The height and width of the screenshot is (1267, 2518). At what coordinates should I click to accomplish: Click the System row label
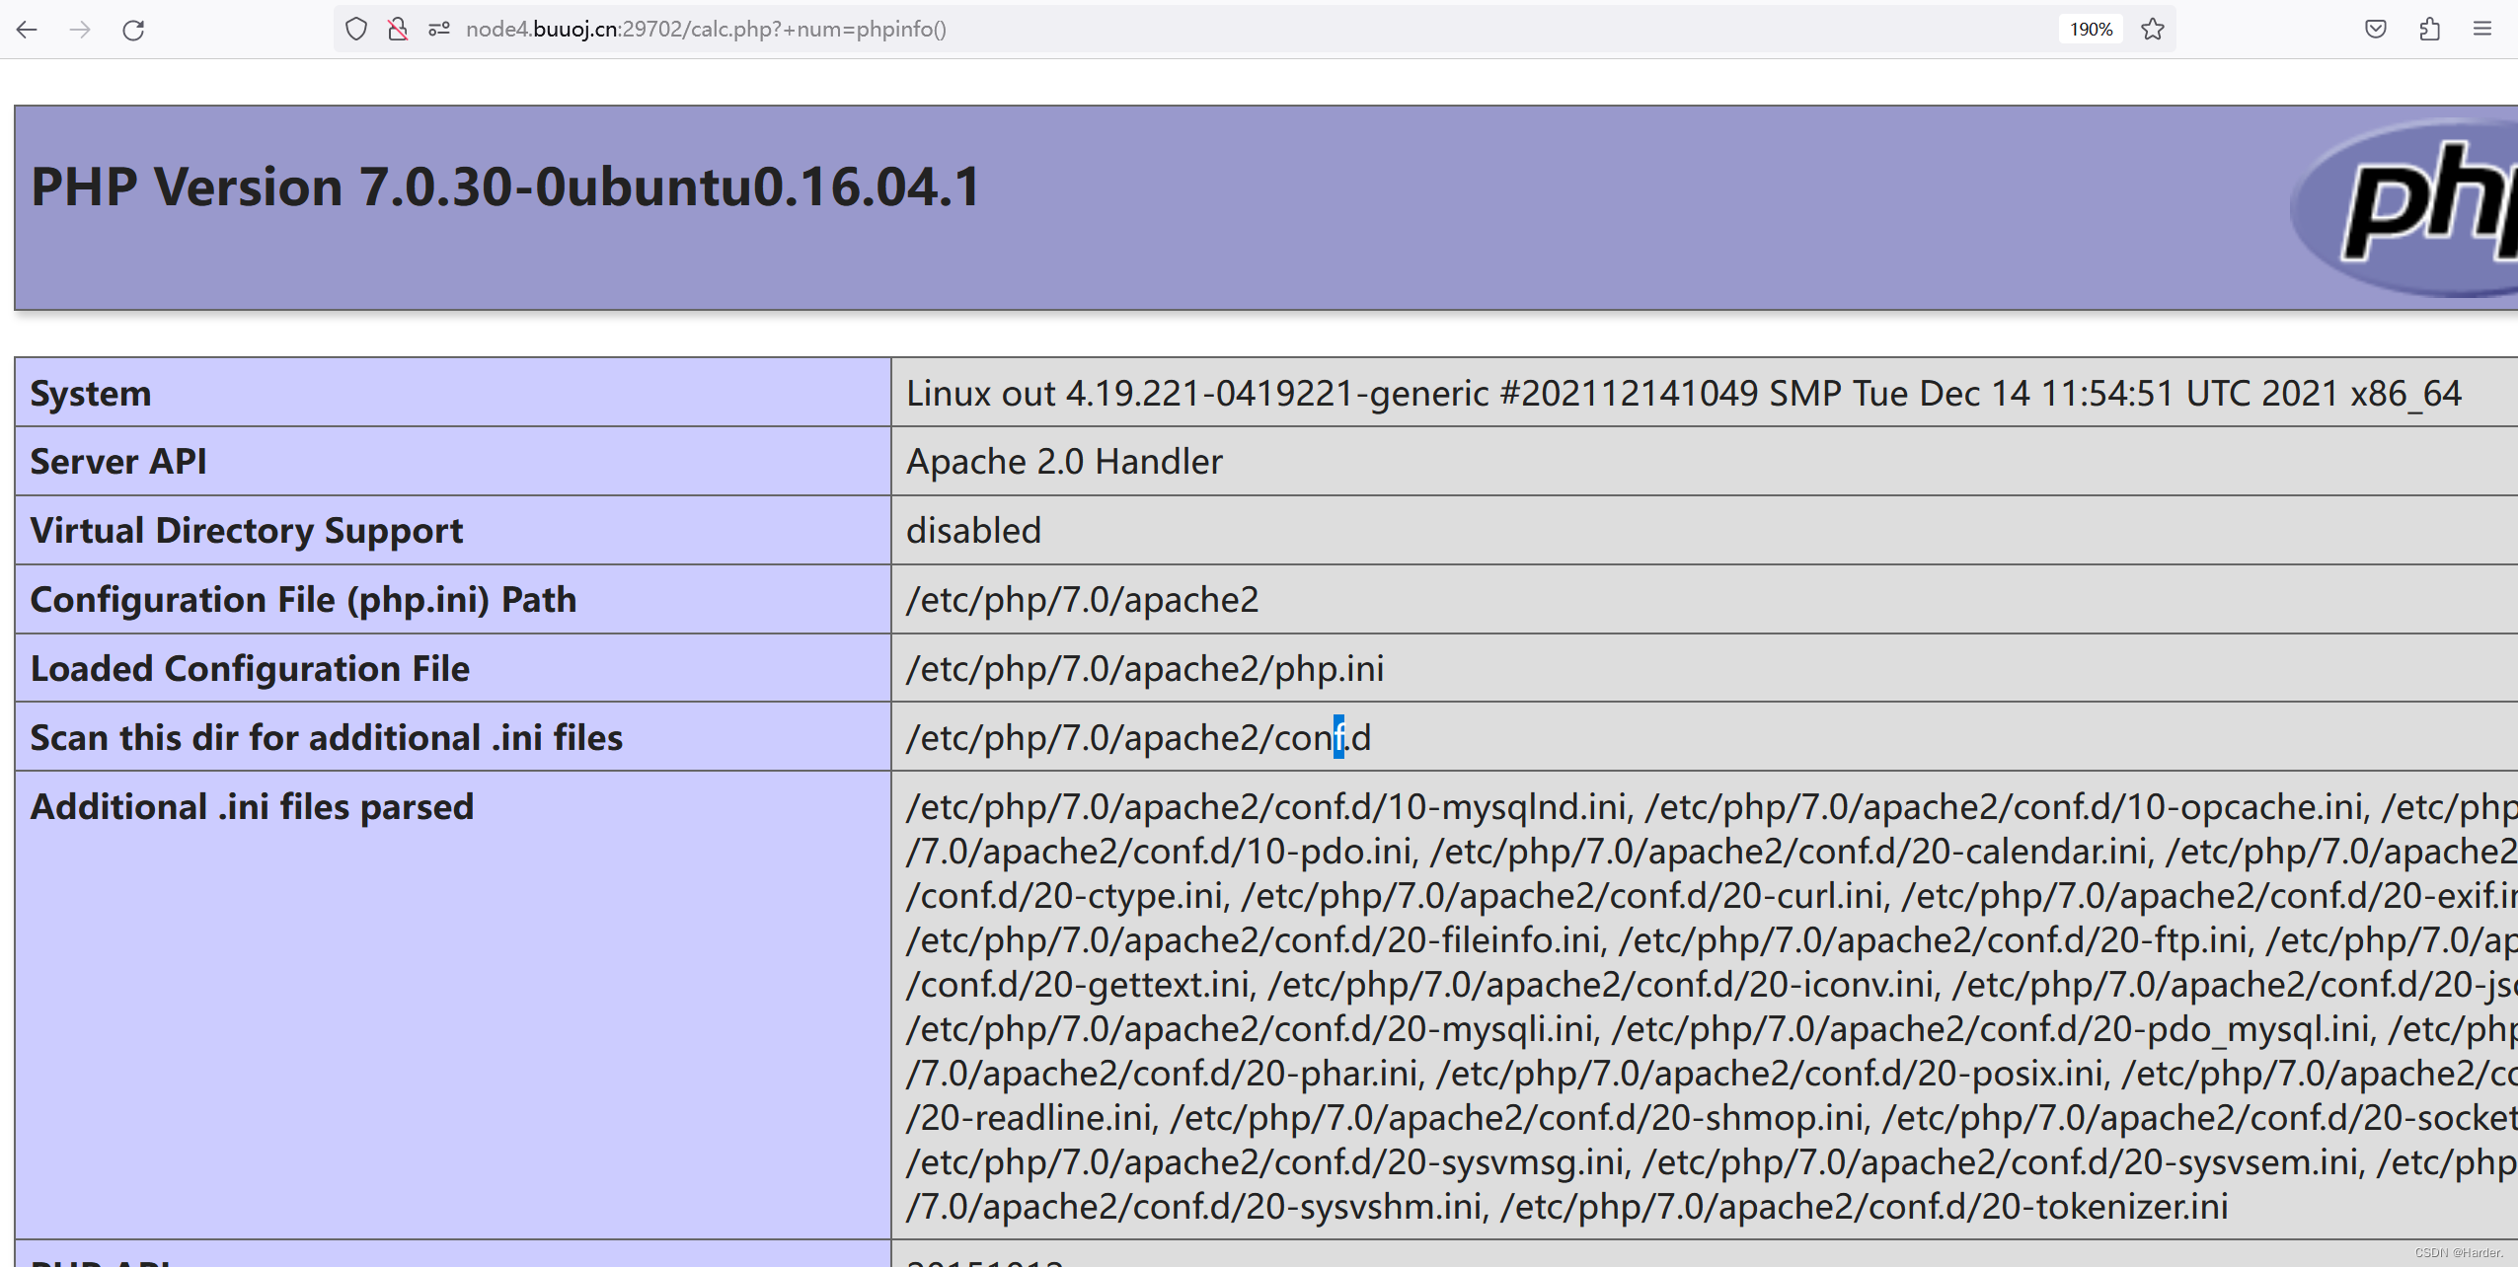(90, 393)
